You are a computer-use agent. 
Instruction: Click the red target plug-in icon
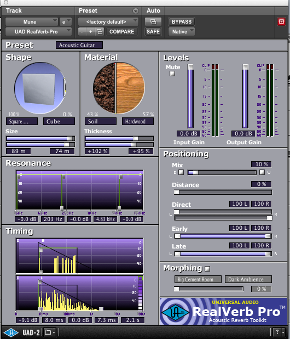[281, 21]
